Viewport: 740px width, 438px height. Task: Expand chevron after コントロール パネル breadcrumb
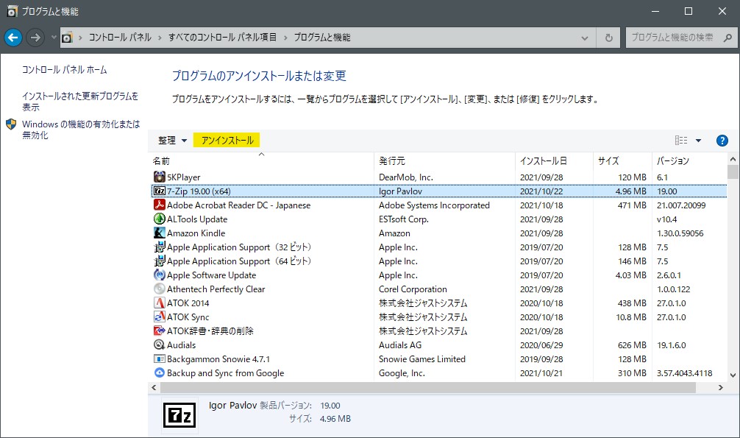(x=160, y=38)
